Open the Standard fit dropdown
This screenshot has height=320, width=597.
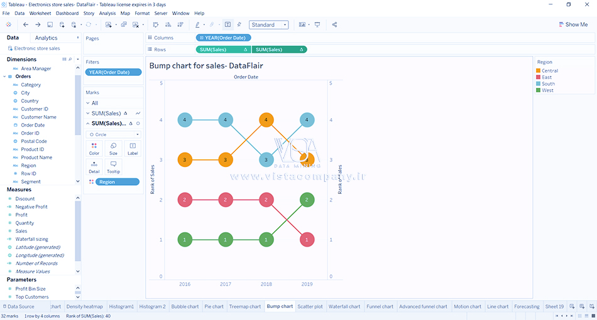268,25
